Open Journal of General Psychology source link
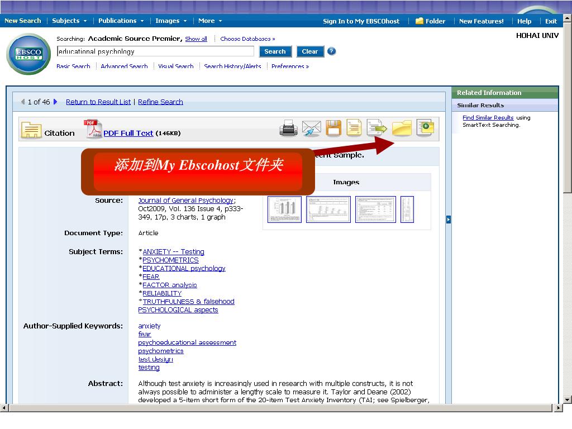Screen dimensions: 572x429 [x=185, y=201]
